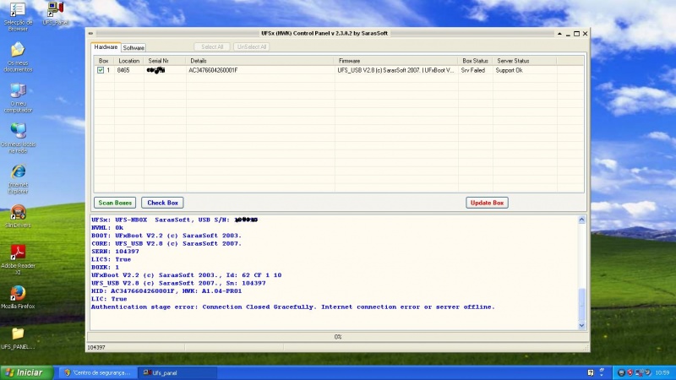Click the network connection tray icon
The image size is (676, 380).
(640, 372)
